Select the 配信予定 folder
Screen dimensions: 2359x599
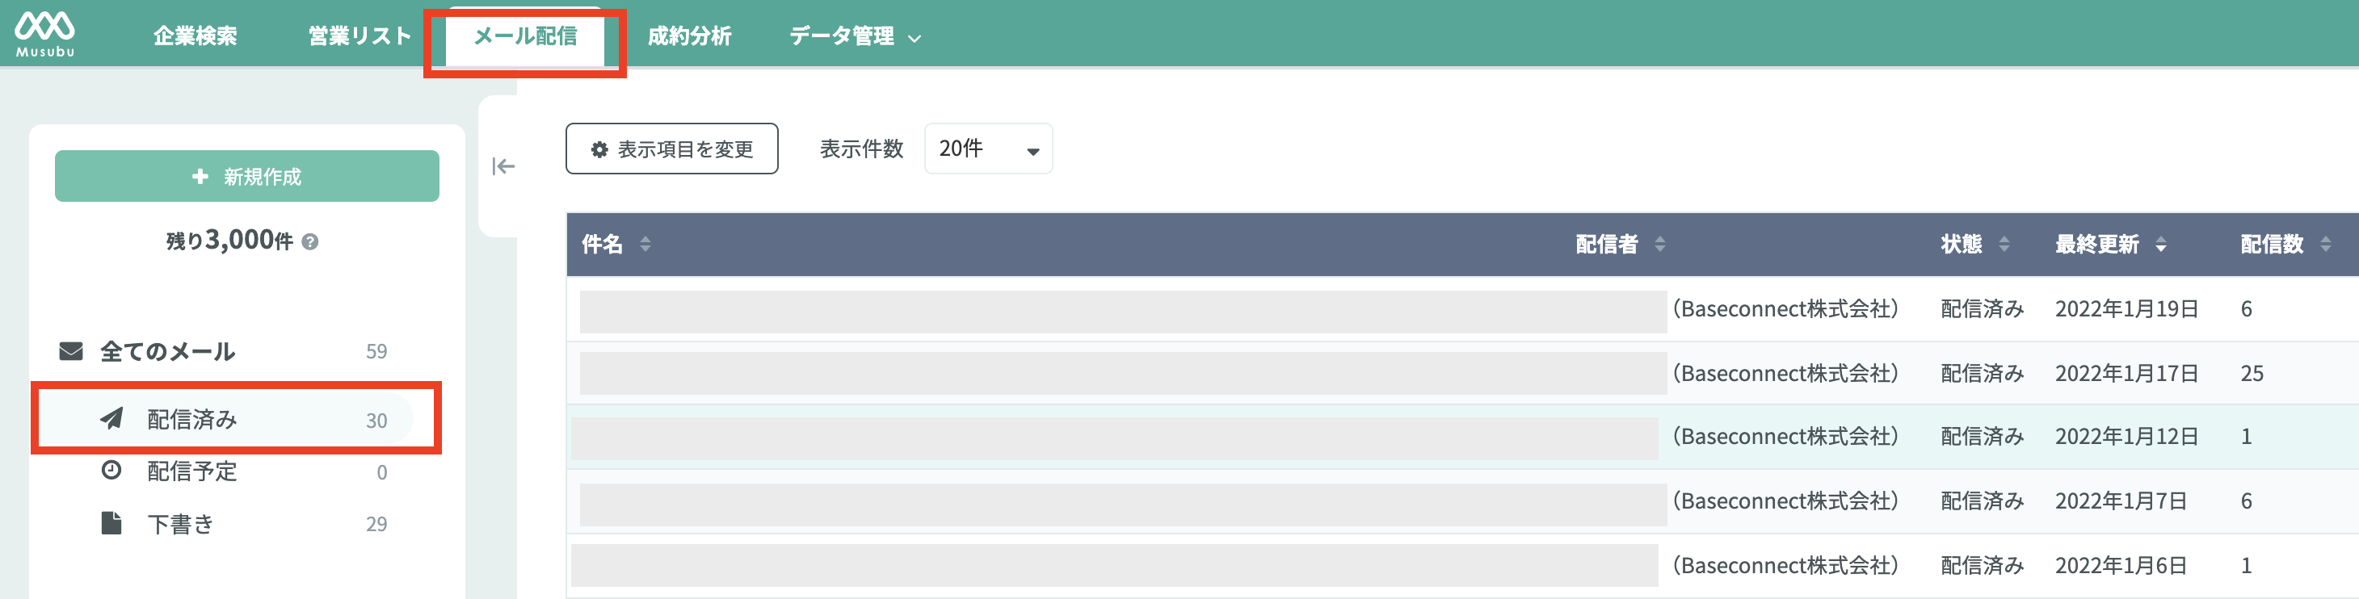pos(224,471)
